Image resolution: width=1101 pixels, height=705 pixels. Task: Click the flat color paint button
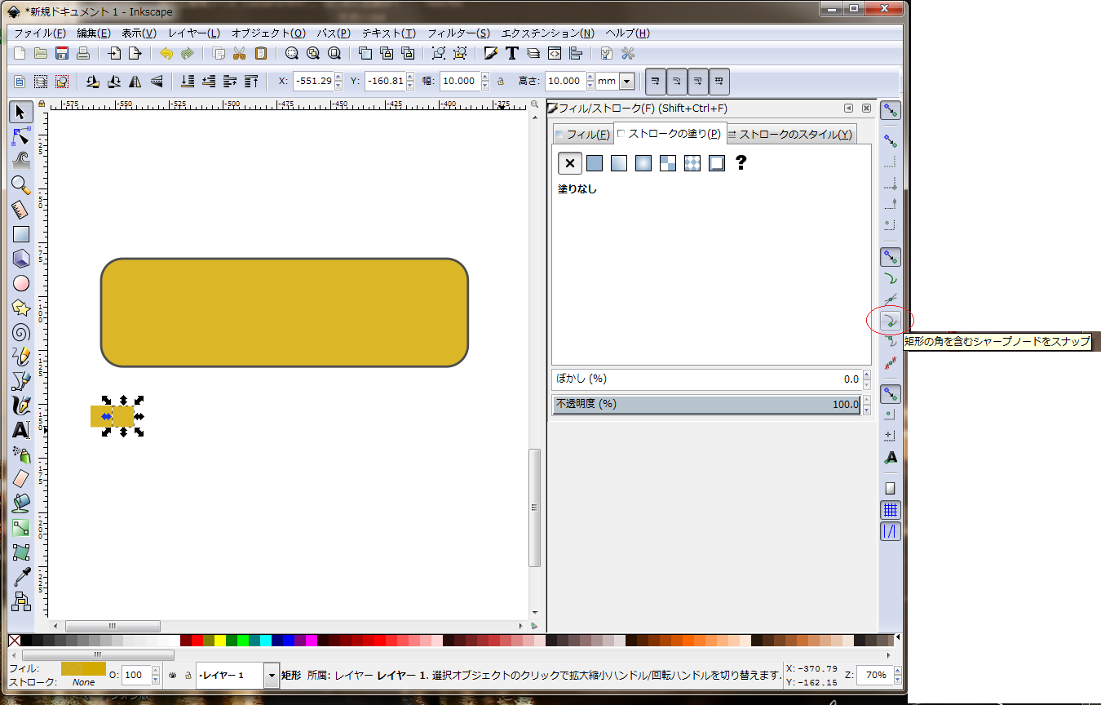[595, 163]
